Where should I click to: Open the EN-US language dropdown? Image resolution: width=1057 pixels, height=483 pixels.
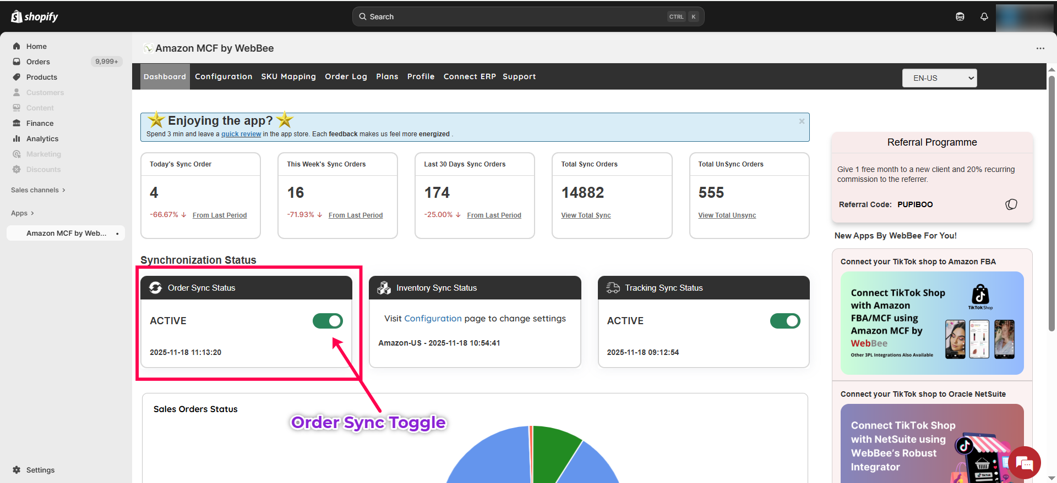pos(939,78)
